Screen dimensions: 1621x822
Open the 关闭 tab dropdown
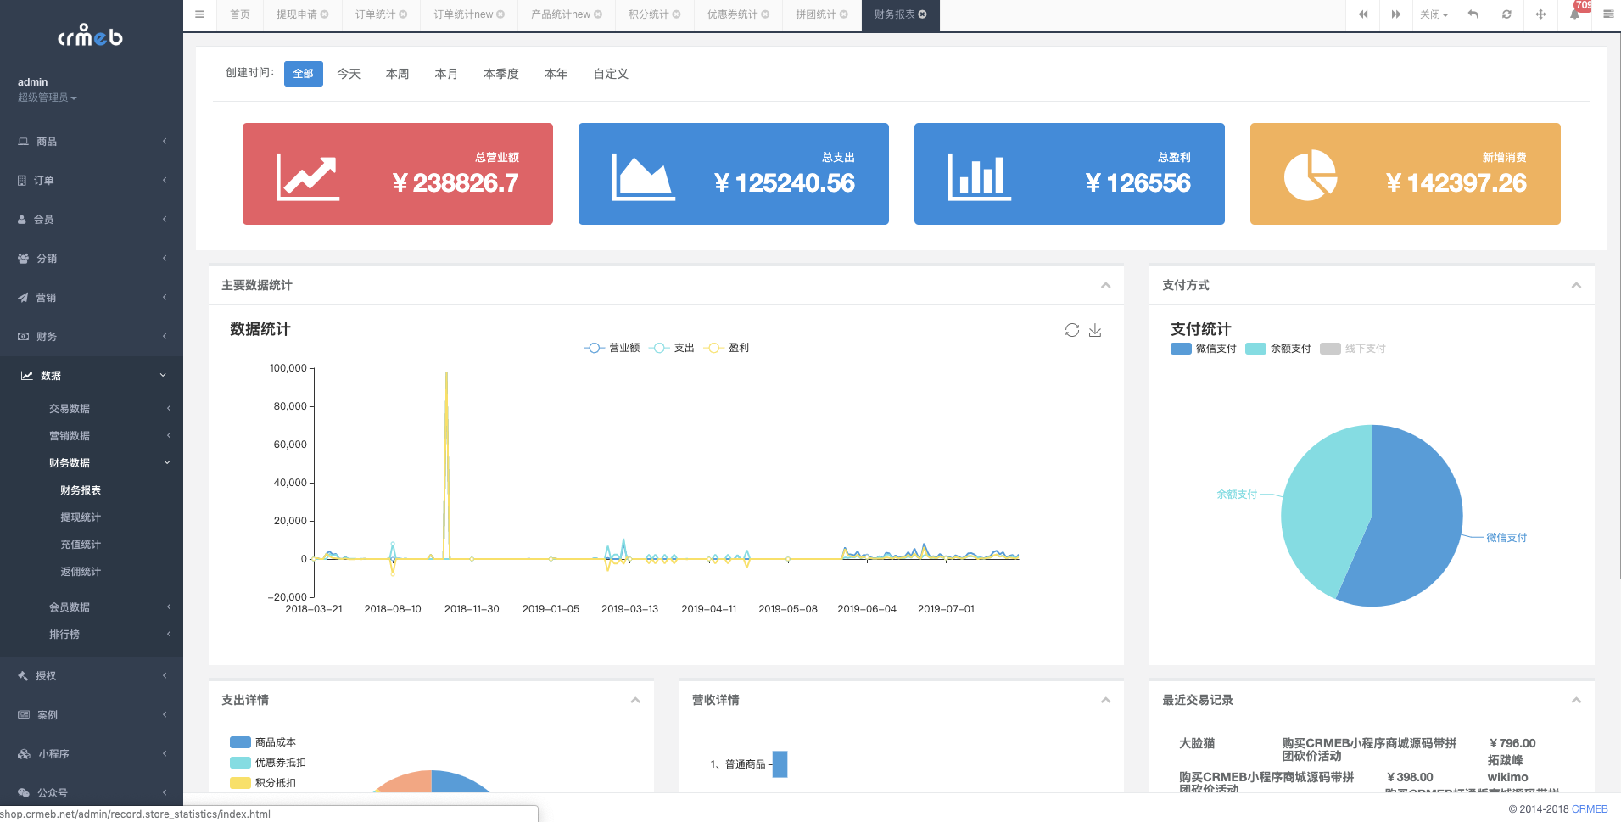point(1434,14)
